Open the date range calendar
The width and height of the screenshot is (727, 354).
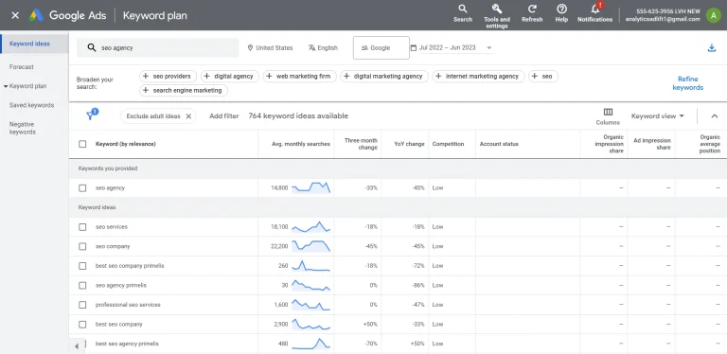[414, 47]
